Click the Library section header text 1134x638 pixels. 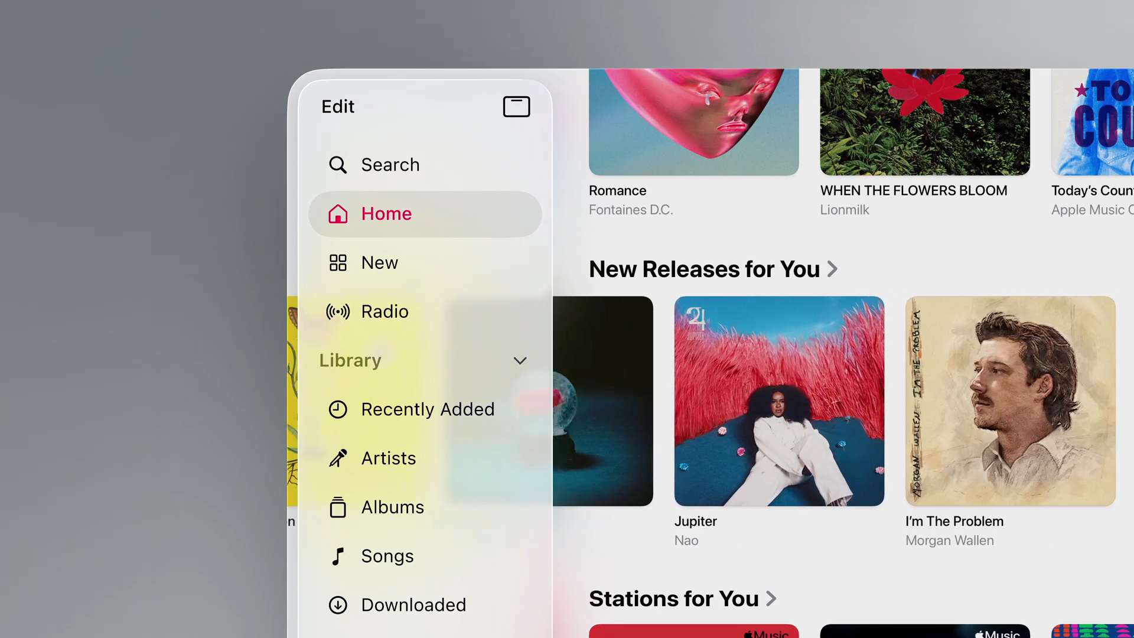[350, 360]
